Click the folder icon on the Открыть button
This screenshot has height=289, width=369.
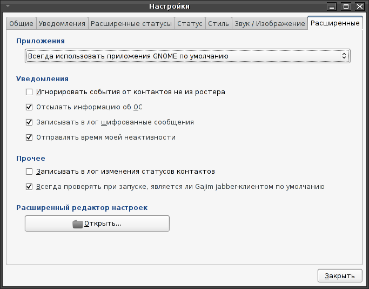tap(78, 224)
